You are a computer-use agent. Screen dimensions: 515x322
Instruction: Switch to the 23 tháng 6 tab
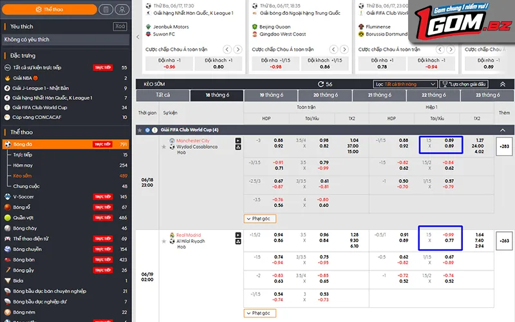coord(487,95)
